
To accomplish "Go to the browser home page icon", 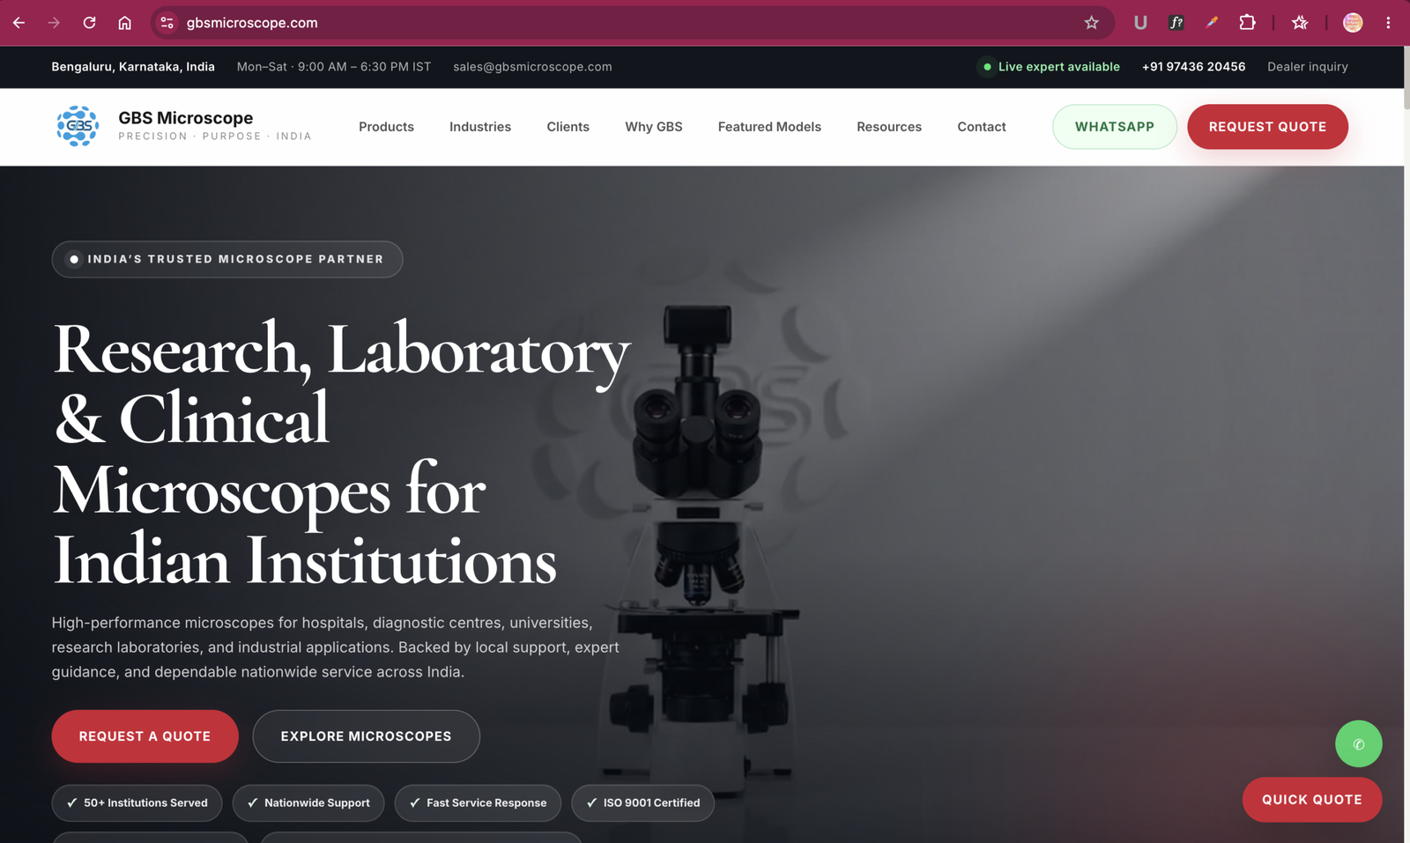I will [124, 23].
